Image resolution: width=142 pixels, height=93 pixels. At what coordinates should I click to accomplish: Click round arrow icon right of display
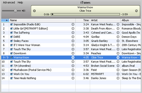[137, 11]
